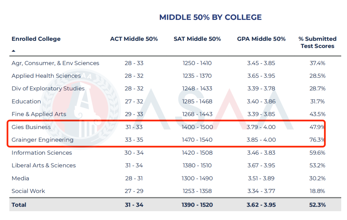Select the Total row label
The width and height of the screenshot is (347, 220).
[19, 205]
